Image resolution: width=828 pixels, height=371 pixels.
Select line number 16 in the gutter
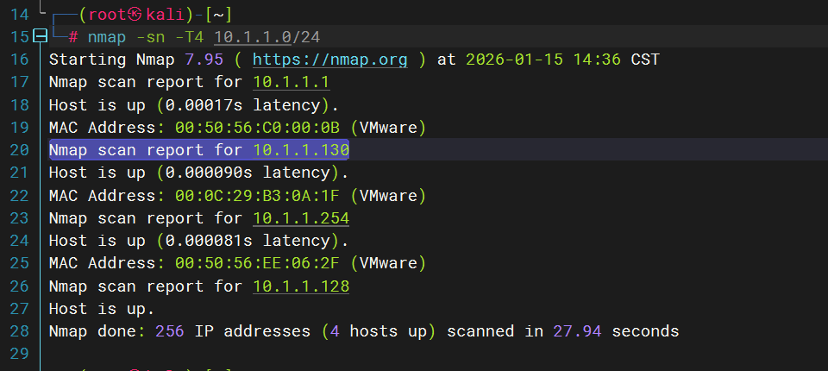pyautogui.click(x=20, y=60)
